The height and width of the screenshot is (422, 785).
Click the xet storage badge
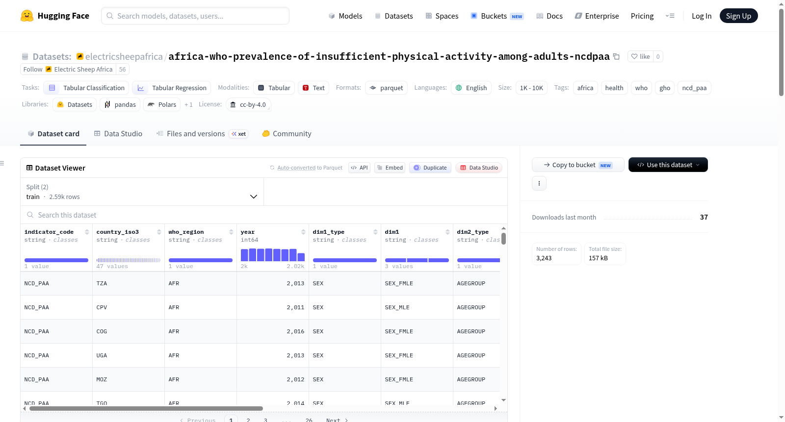pos(239,134)
